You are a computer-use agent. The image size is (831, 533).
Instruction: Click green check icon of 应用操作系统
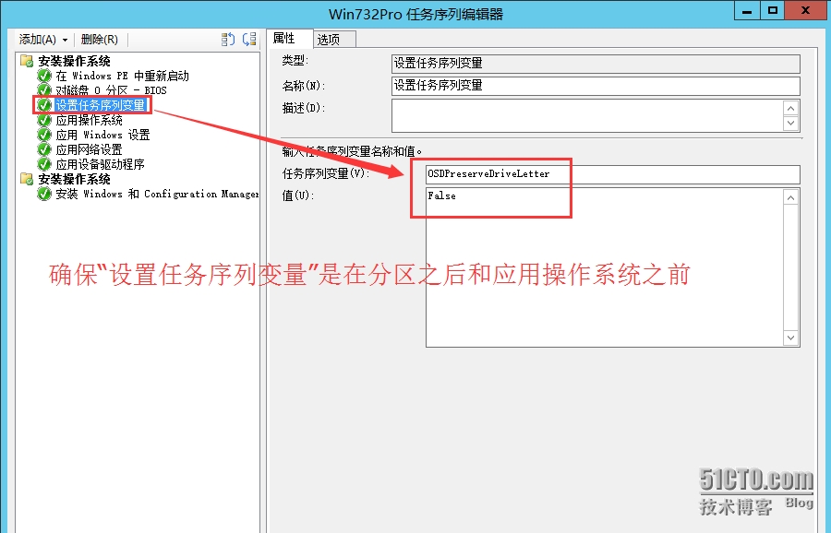point(44,120)
